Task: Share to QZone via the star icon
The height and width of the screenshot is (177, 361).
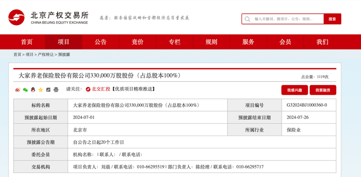Action: click(x=41, y=90)
